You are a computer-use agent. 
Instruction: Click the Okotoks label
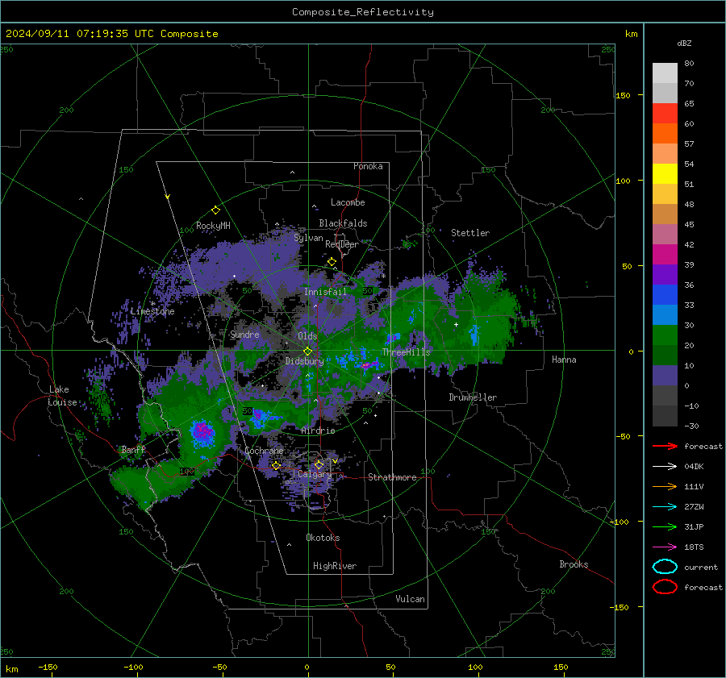point(323,538)
